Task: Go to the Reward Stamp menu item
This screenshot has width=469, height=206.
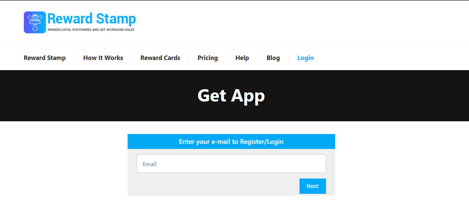Action: pyautogui.click(x=44, y=58)
